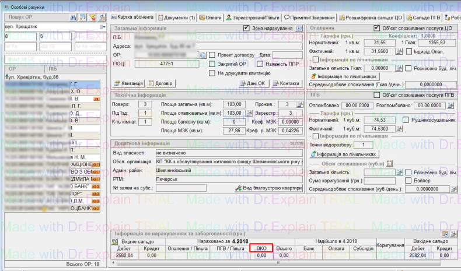Toggle the Зона нарахування checkbox
The height and width of the screenshot is (271, 461).
[247, 28]
